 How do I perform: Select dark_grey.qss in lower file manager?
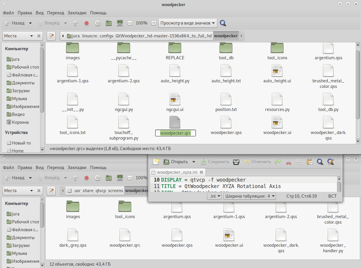tap(73, 238)
